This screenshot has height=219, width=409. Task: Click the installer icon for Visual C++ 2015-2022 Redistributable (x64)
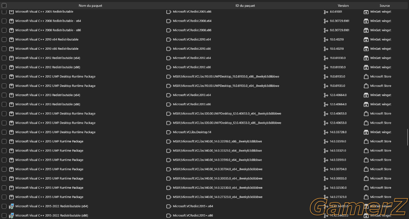[11, 206]
